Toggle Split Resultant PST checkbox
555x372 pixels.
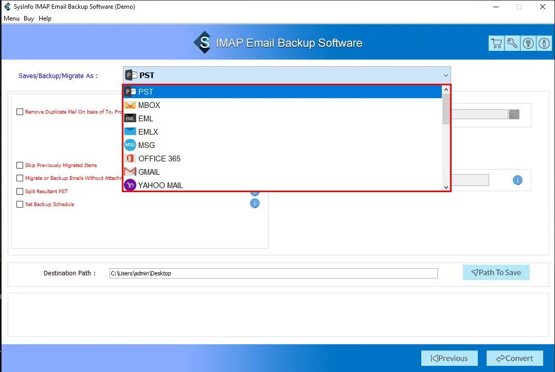pos(20,191)
